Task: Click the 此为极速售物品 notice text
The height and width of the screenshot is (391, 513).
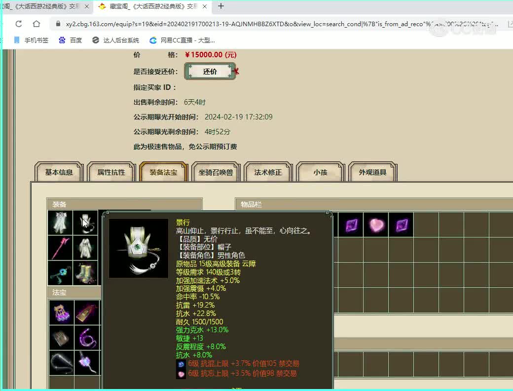Action: (185, 147)
